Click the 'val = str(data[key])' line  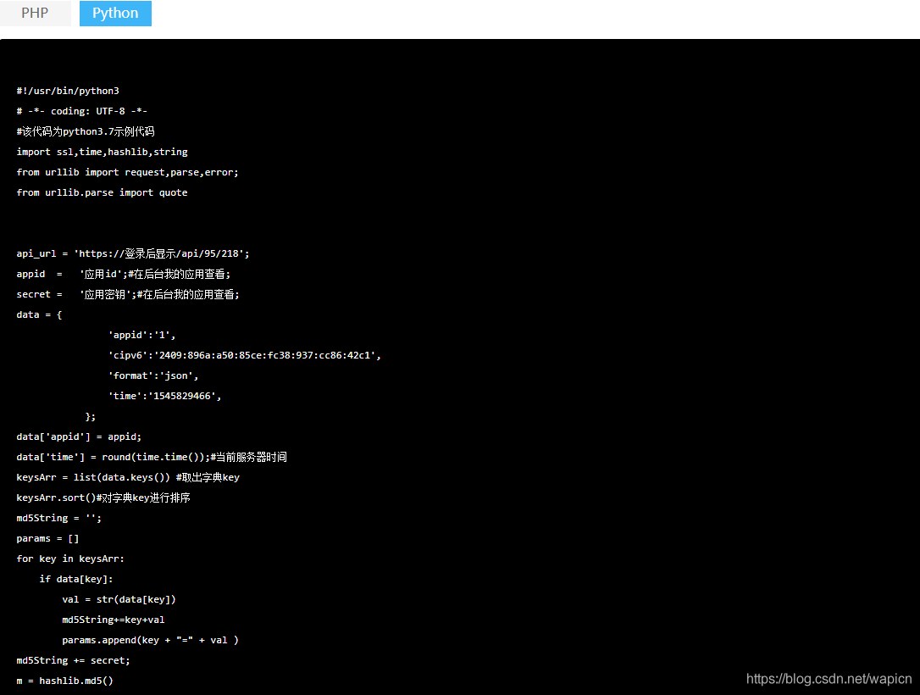[119, 599]
